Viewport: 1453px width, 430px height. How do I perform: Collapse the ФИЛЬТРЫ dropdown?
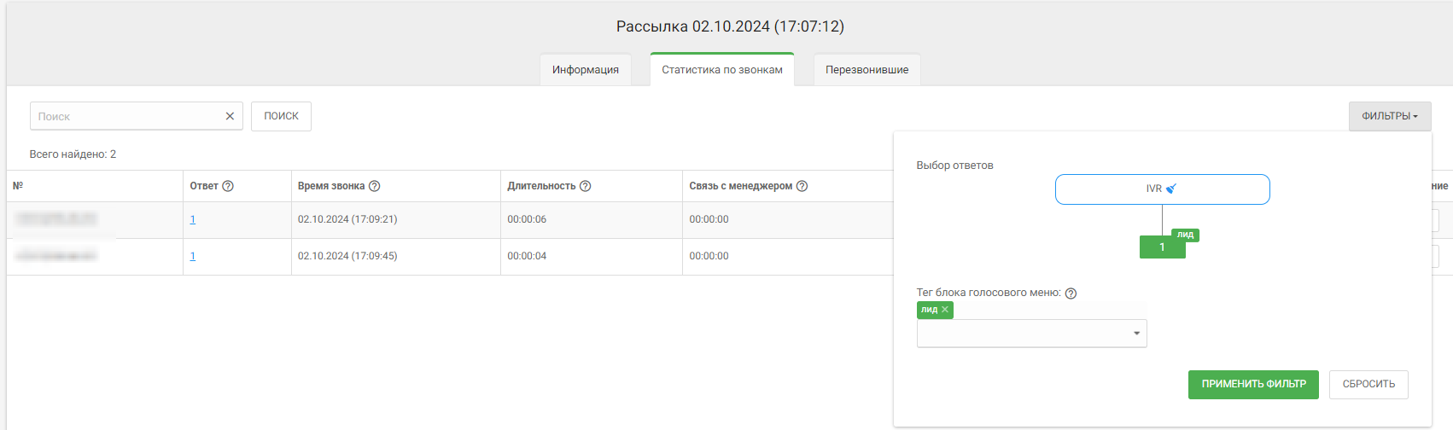[1389, 116]
